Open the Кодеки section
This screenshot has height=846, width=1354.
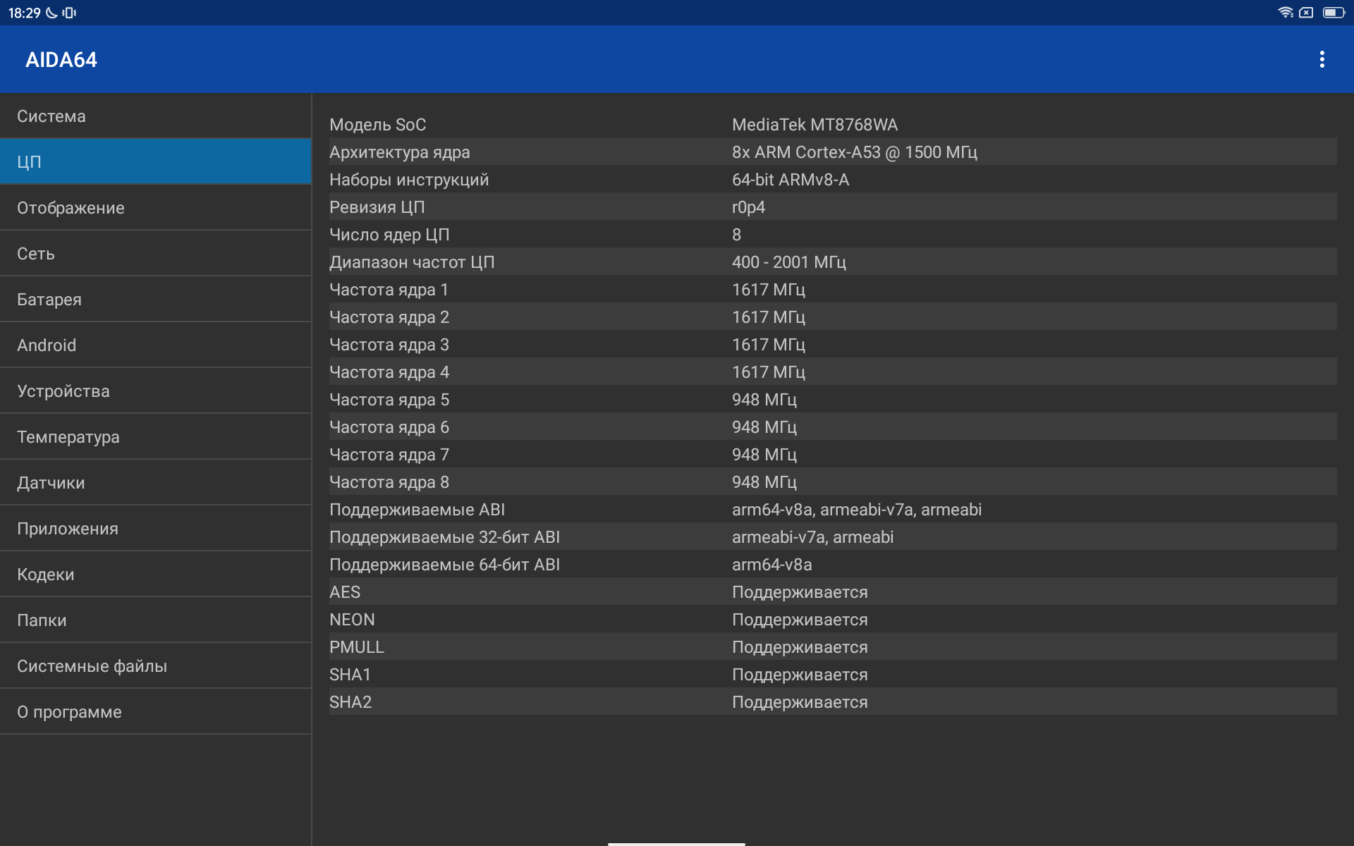(x=155, y=574)
